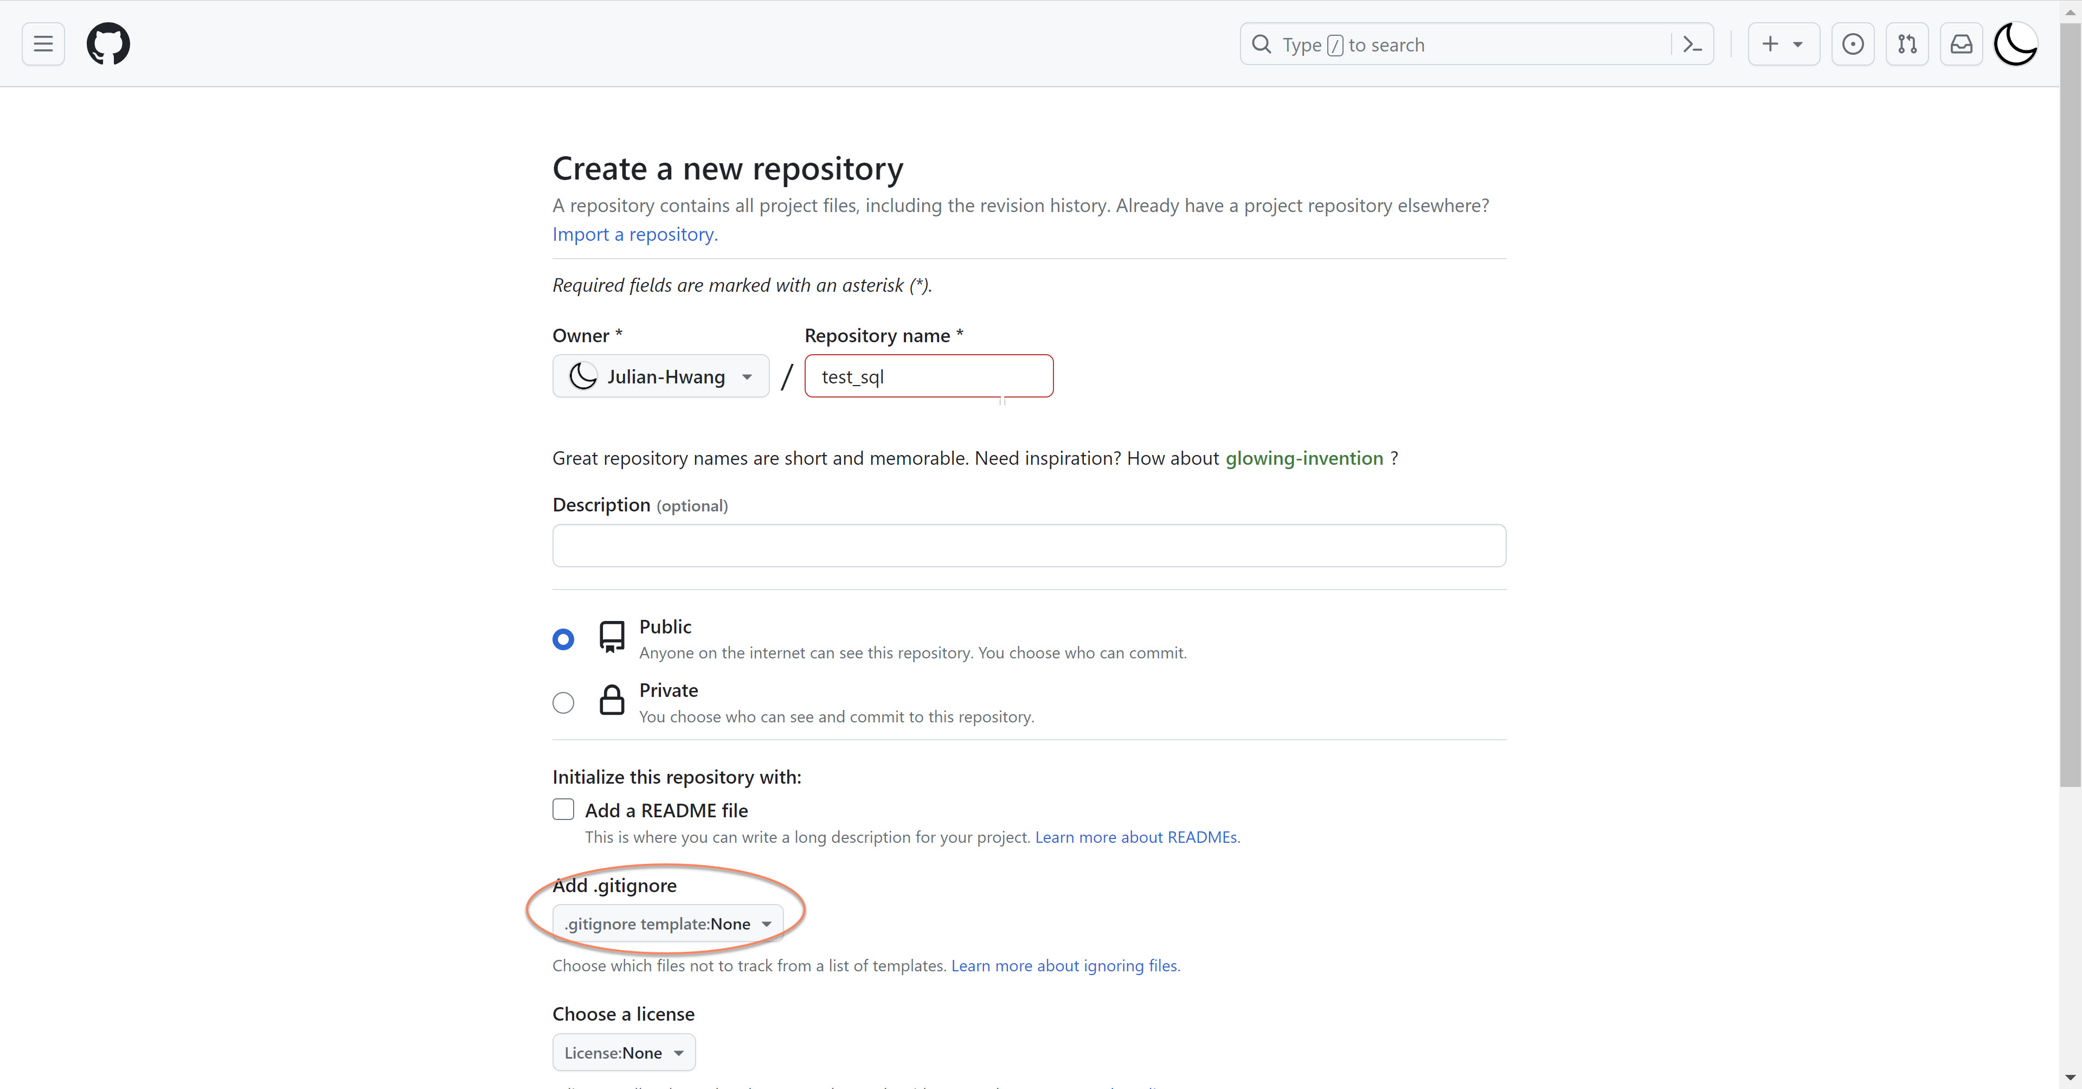Open the License None dropdown

623,1053
